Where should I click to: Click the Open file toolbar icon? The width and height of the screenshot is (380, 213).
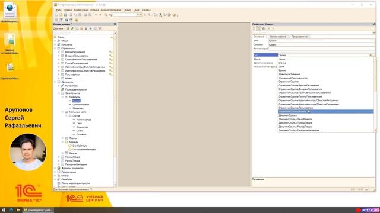pyautogui.click(x=61, y=15)
